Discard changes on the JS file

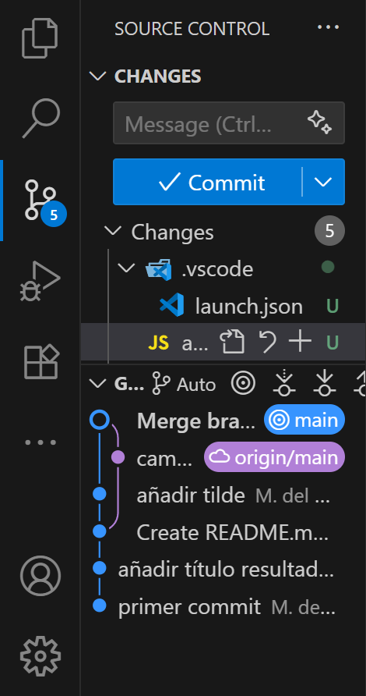pyautogui.click(x=267, y=343)
